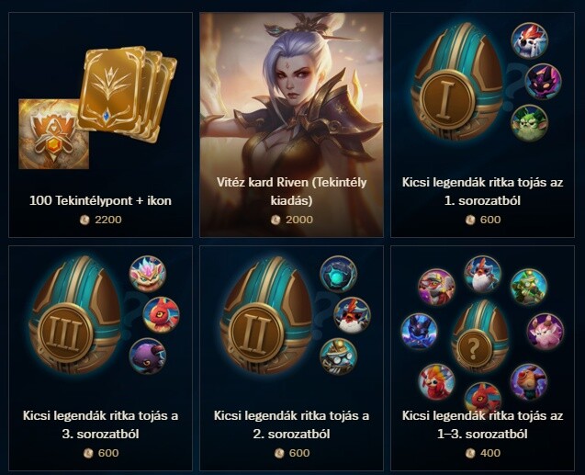Select the green furry legend portrait in Series 1
The image size is (585, 475).
click(529, 123)
